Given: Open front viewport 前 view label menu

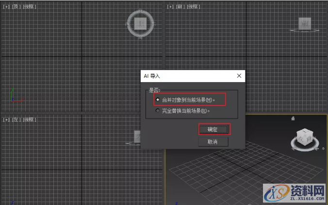Looking at the screenshot, I should pos(180,7).
